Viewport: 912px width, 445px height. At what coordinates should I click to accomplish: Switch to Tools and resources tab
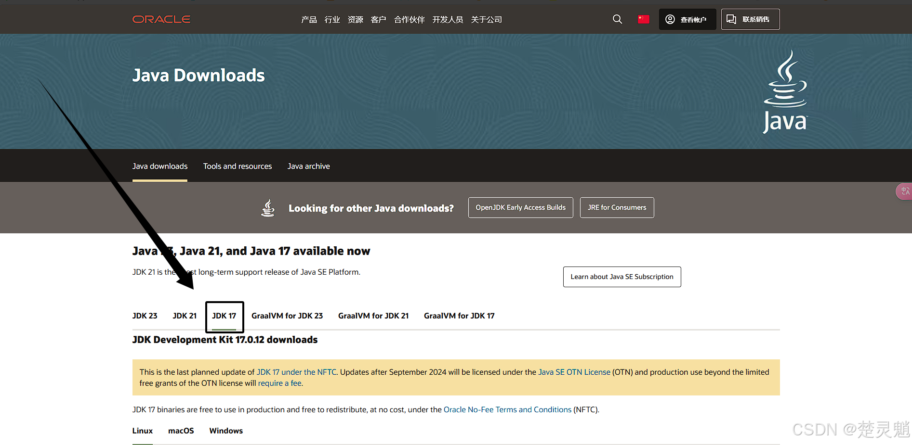[x=238, y=166]
